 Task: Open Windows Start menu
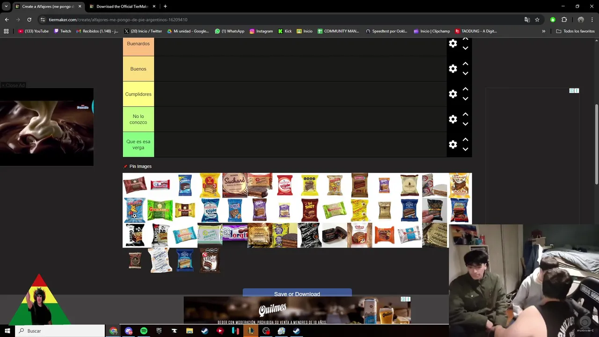(7, 331)
